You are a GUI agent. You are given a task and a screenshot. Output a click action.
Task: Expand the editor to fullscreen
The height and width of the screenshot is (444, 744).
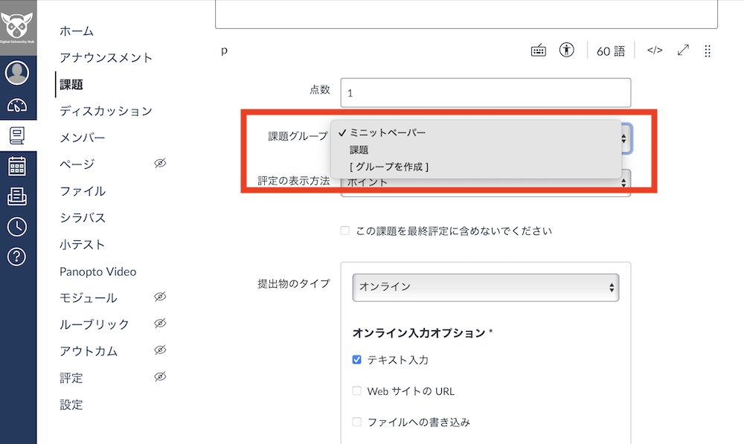point(683,51)
